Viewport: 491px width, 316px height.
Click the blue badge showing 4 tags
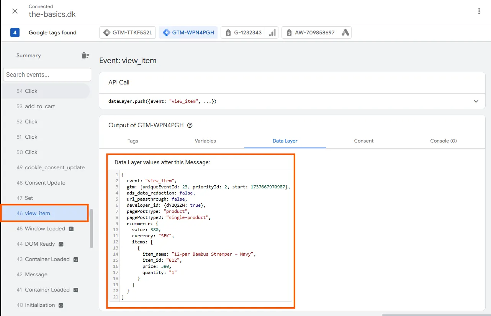[15, 32]
